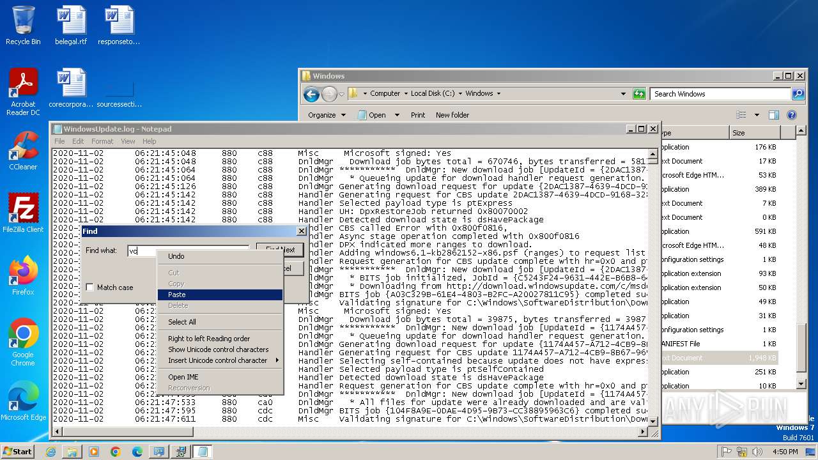Open the Edge taskbar icon
Image resolution: width=818 pixels, height=460 pixels.
pos(137,452)
